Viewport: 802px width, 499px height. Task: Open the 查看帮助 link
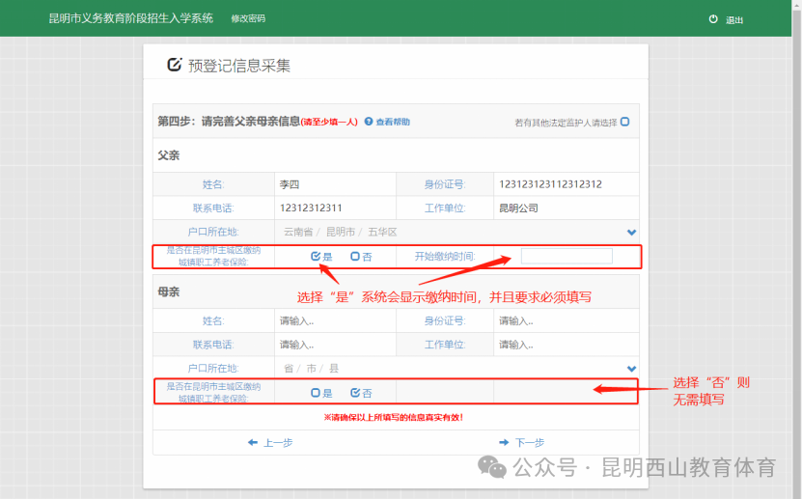(x=393, y=122)
